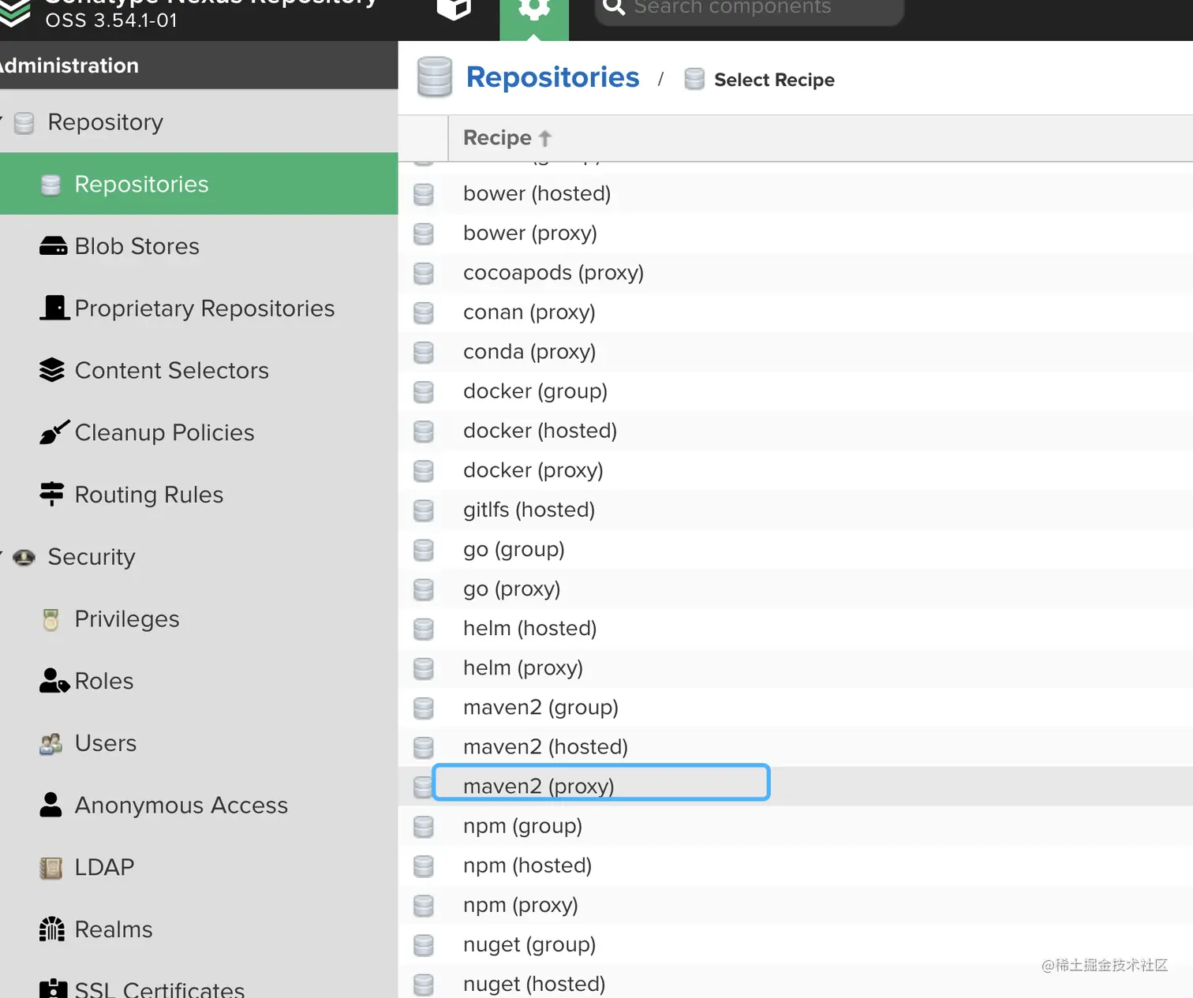Open Privileges in the sidebar
Viewport: 1193px width, 998px height.
(126, 619)
